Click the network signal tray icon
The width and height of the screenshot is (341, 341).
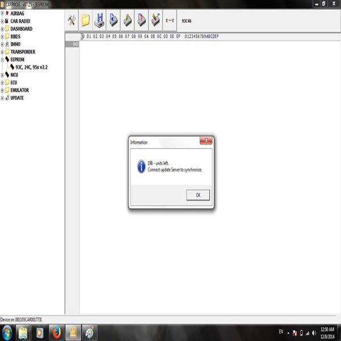click(307, 333)
